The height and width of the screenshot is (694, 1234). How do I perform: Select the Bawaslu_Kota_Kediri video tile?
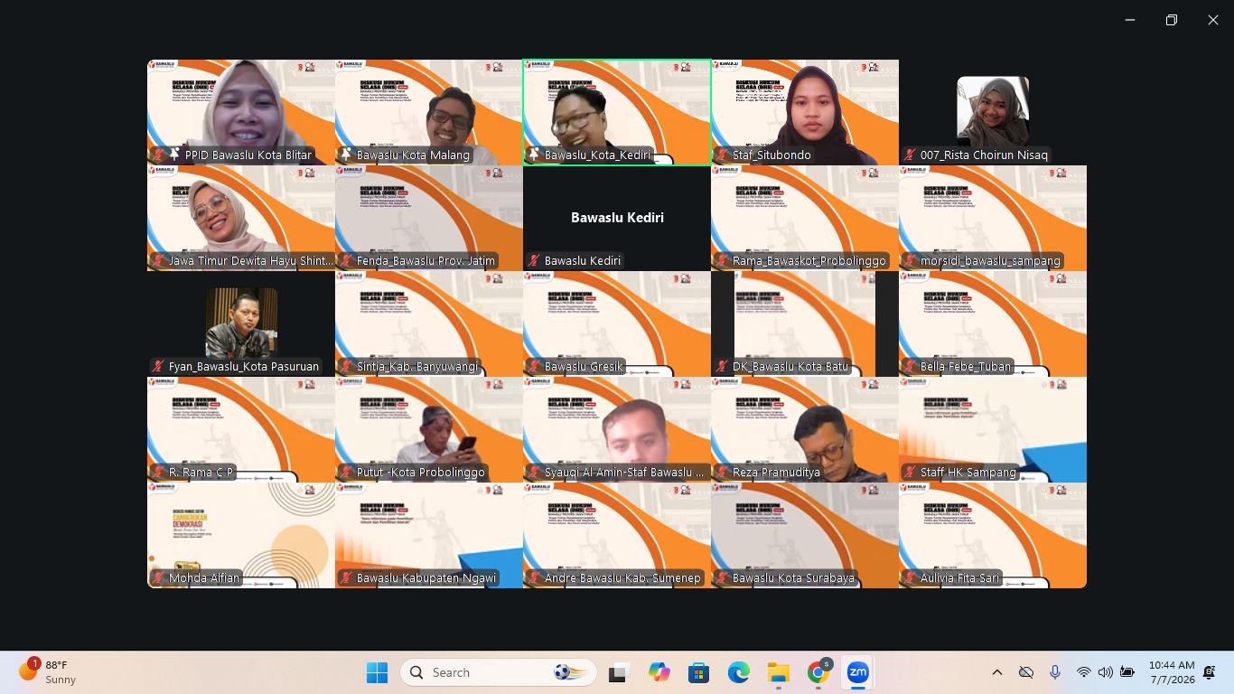tap(617, 112)
